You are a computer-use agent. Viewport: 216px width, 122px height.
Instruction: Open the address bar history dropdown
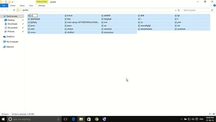click(x=175, y=10)
